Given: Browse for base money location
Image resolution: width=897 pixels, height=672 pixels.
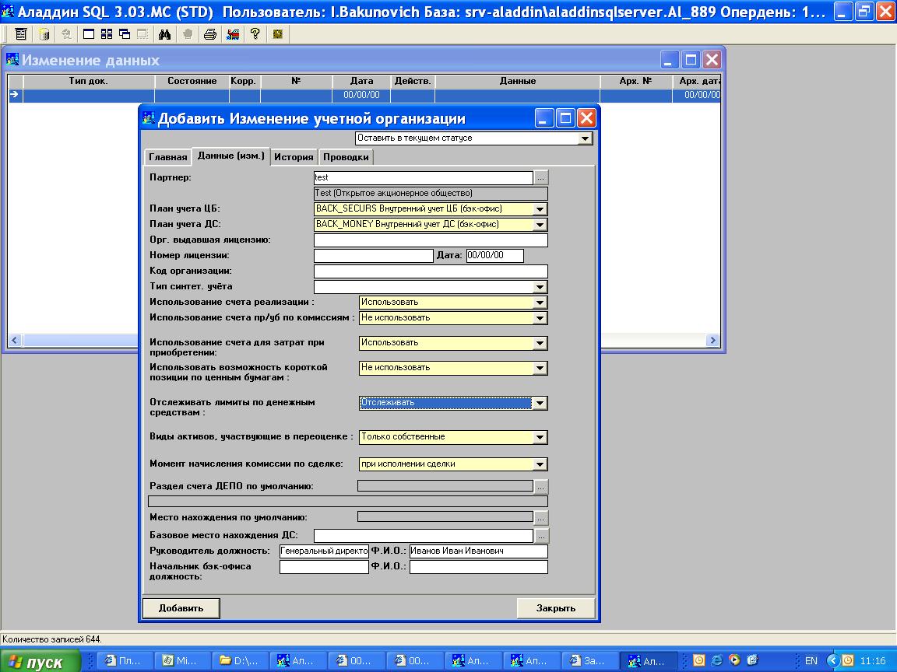Looking at the screenshot, I should coord(541,535).
